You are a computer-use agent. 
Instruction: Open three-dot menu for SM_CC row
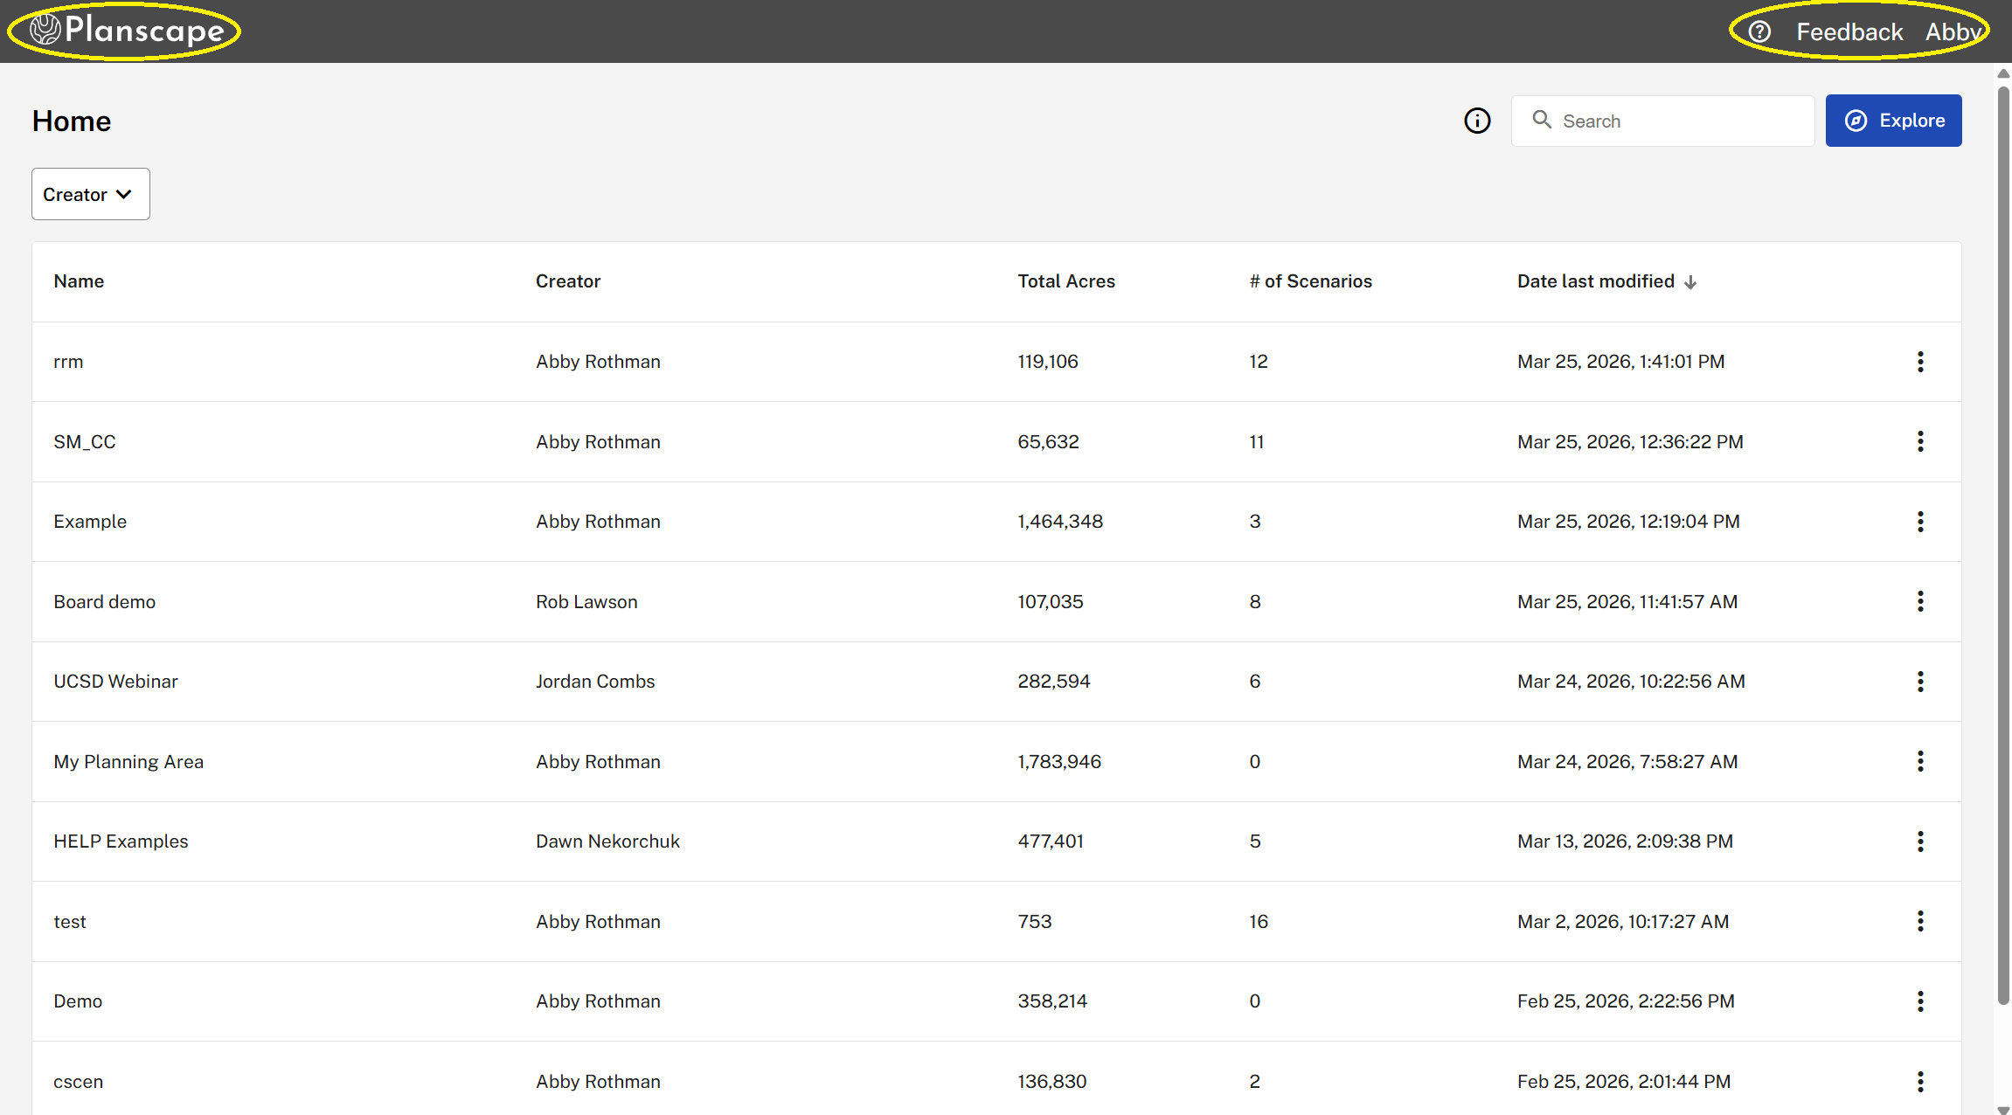pos(1920,441)
